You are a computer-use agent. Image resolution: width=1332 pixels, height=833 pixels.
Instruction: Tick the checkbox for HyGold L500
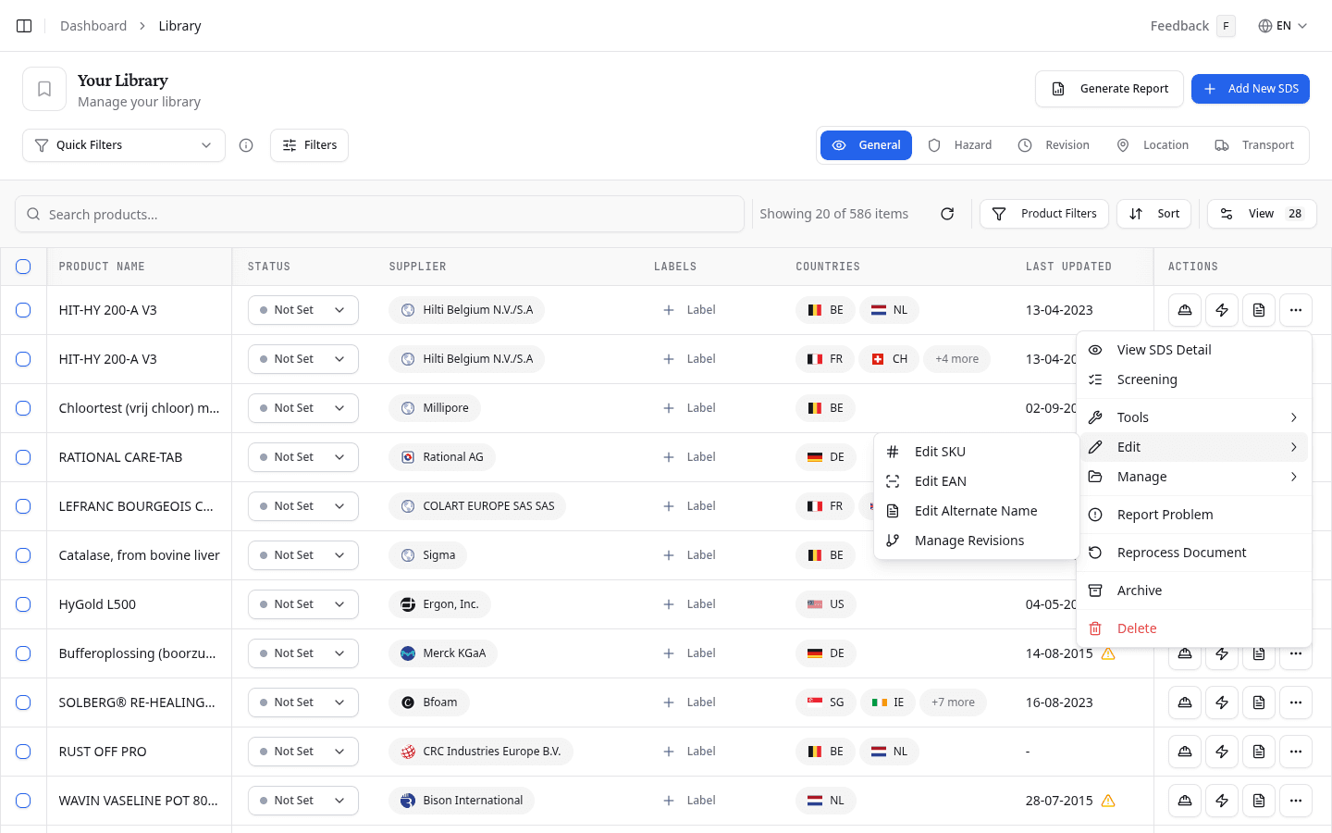click(x=23, y=604)
